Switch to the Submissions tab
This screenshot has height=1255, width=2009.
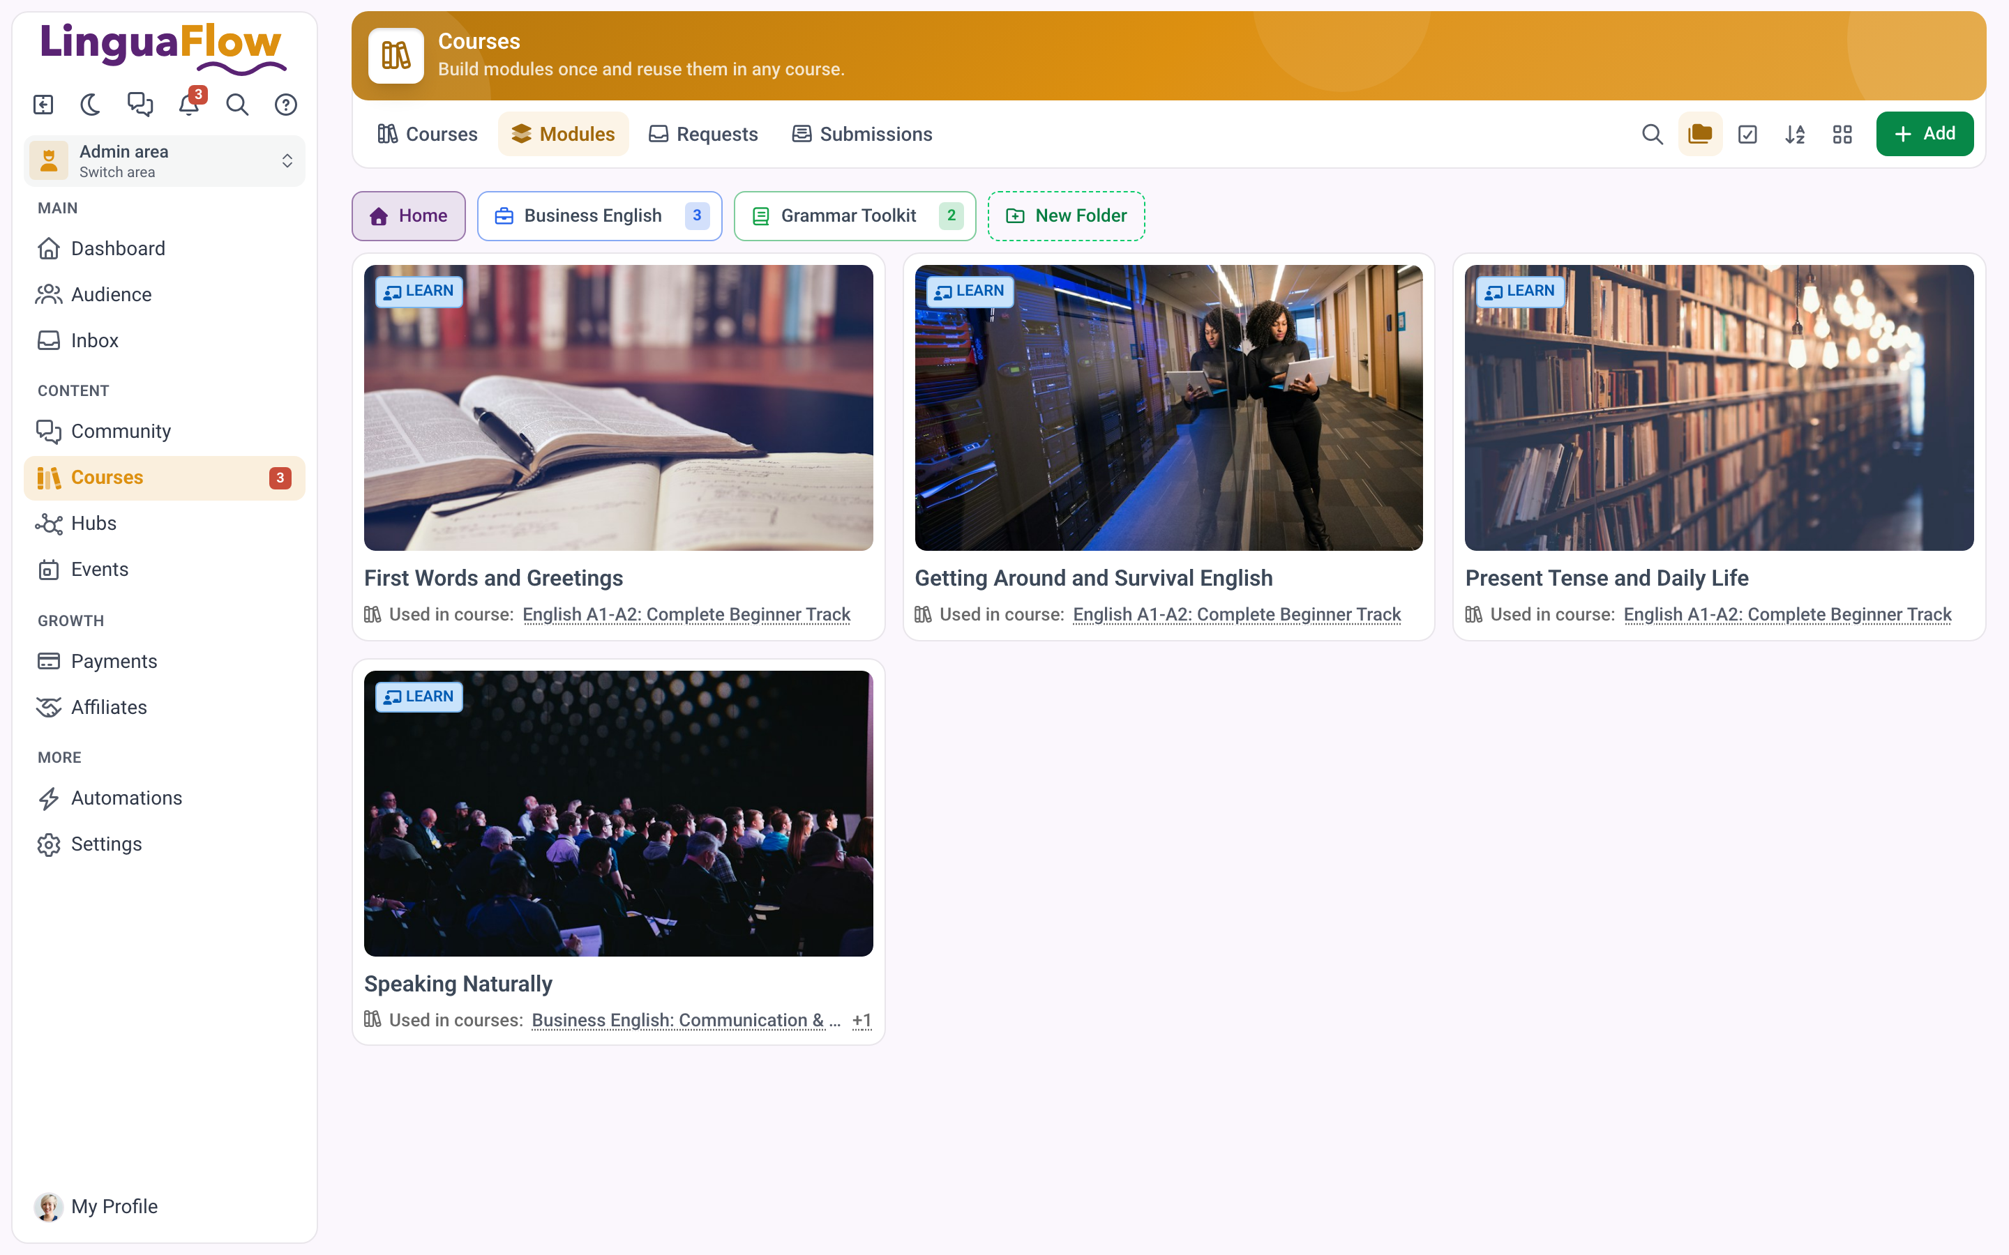[861, 134]
